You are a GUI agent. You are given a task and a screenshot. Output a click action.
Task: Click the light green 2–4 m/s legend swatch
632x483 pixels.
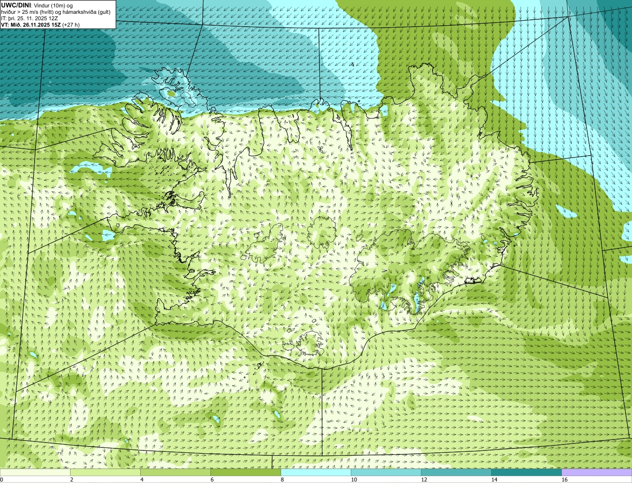[x=105, y=472]
